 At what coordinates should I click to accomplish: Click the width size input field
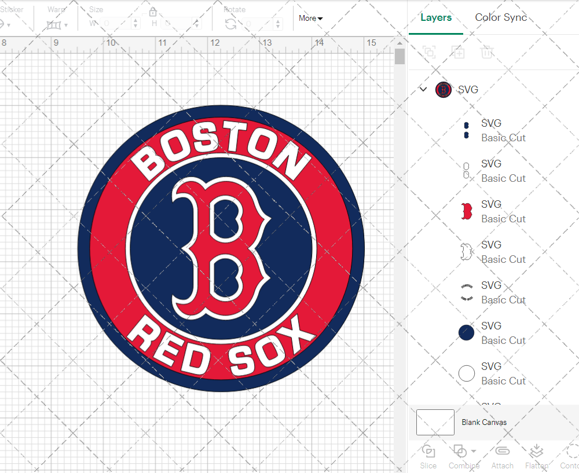[116, 24]
